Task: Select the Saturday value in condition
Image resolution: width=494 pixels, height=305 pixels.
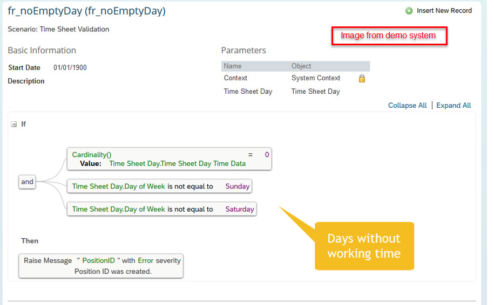Action: pos(239,209)
